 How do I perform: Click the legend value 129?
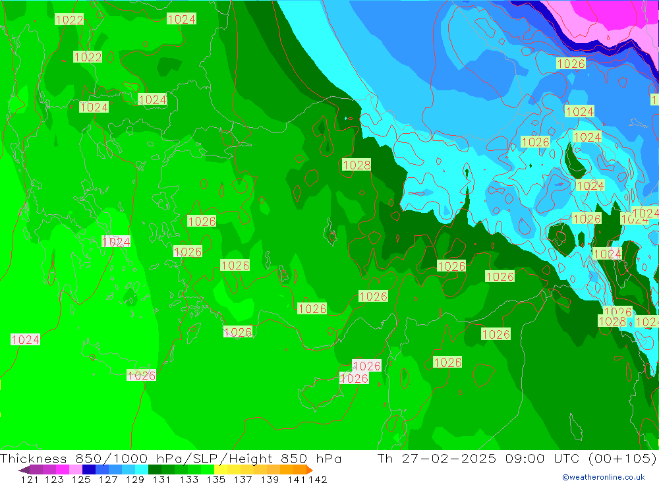(135, 479)
